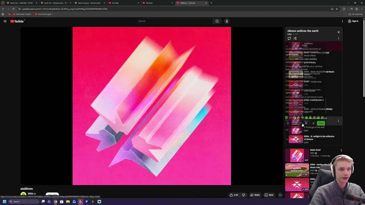Open a new browser tab with plus
This screenshot has width=365, height=205.
point(211,3)
